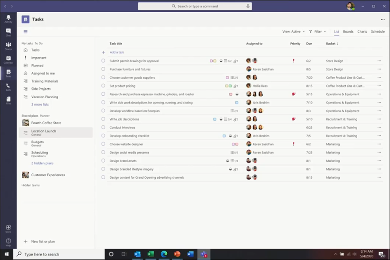390x260 pixels.
Task: Open the Location Launch plan
Action: click(x=56, y=132)
